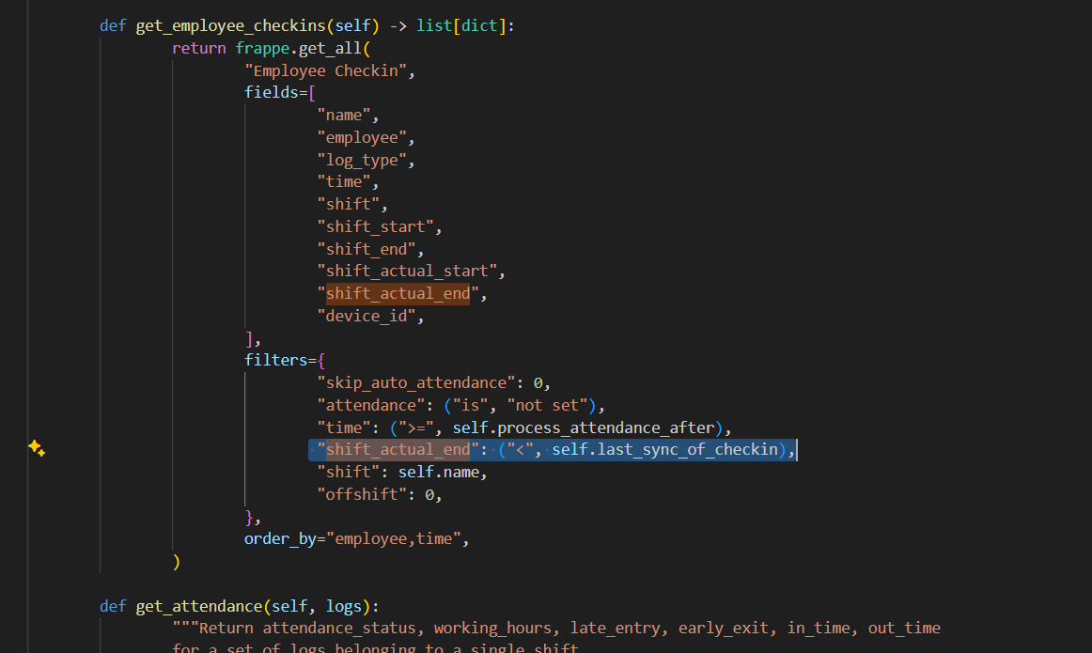The width and height of the screenshot is (1092, 653).
Task: Click the frappe.get_all call
Action: coord(299,48)
